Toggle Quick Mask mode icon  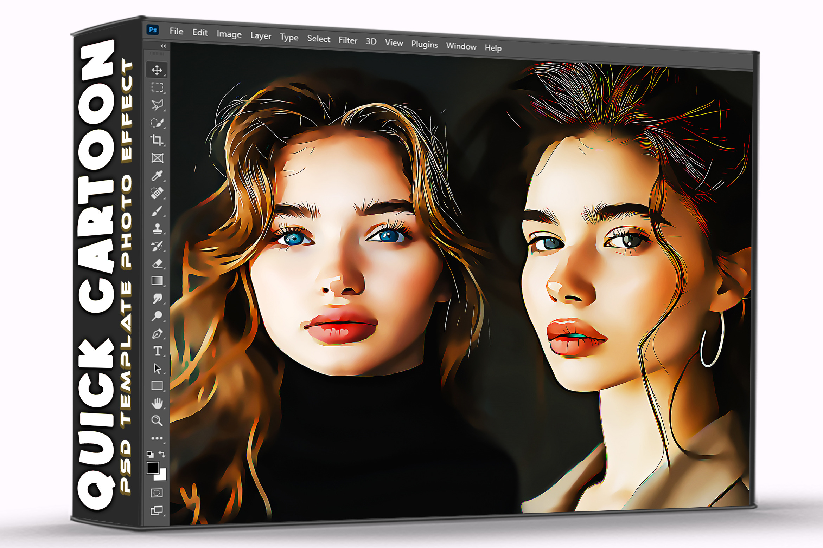coord(157,493)
